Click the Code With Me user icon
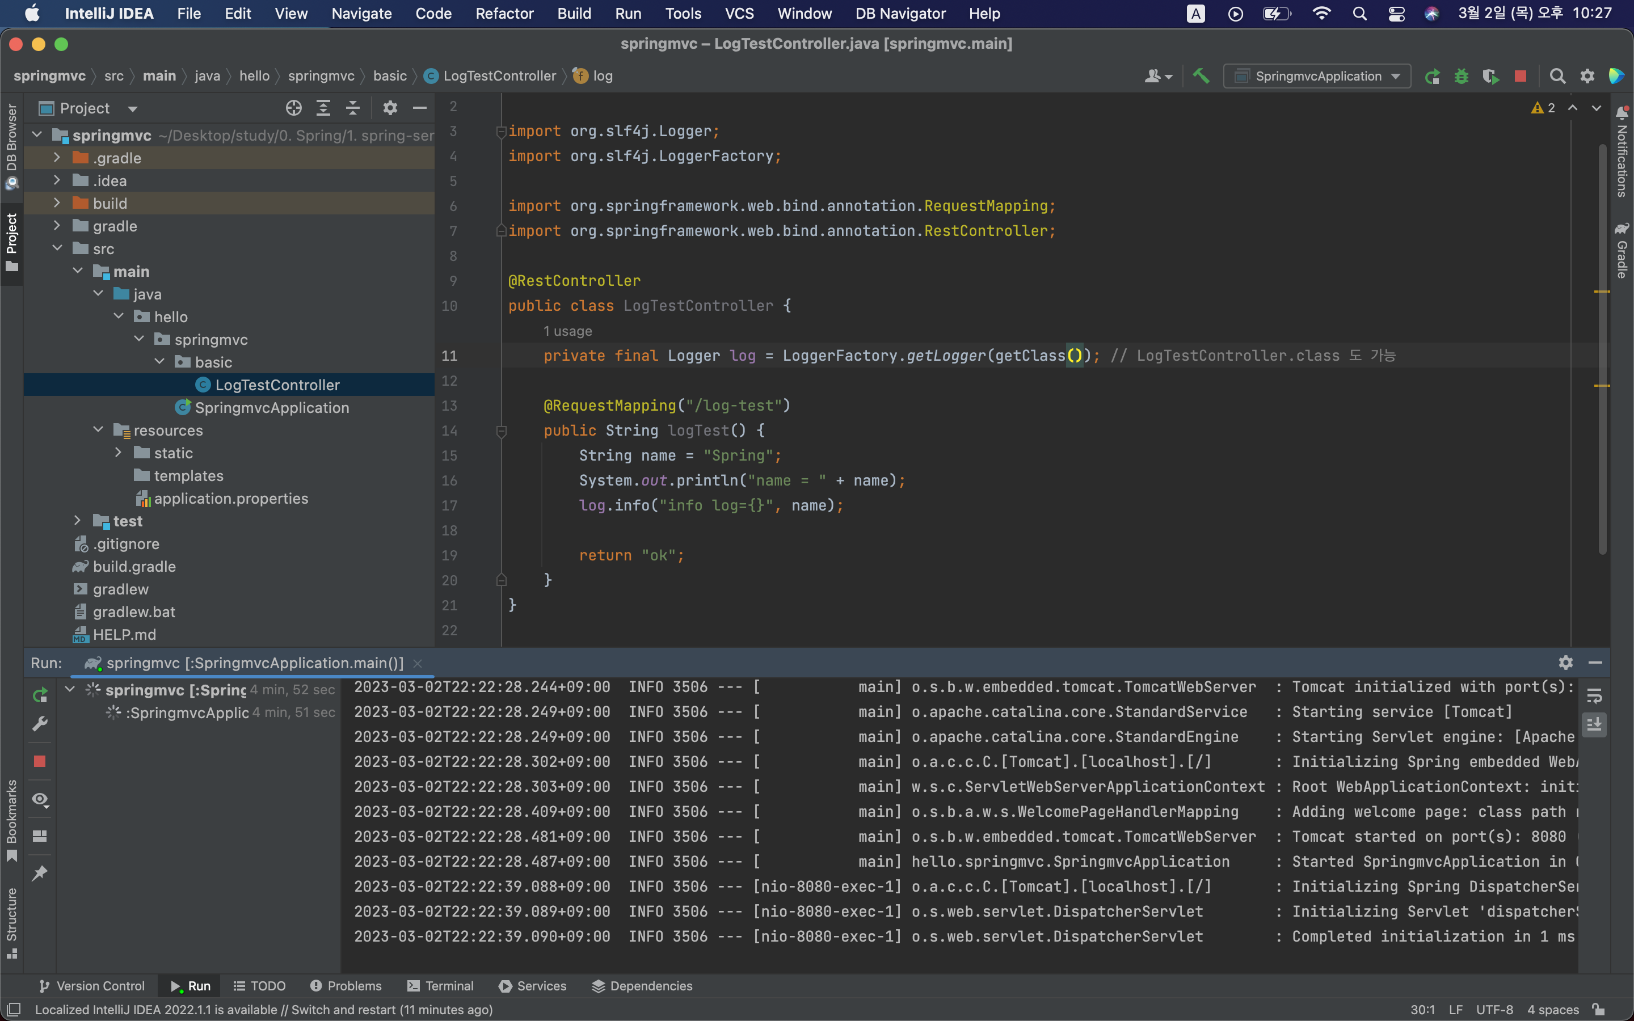The image size is (1634, 1021). point(1158,77)
